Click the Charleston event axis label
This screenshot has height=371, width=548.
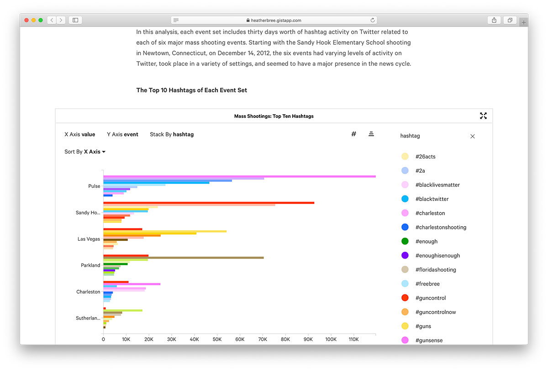88,291
